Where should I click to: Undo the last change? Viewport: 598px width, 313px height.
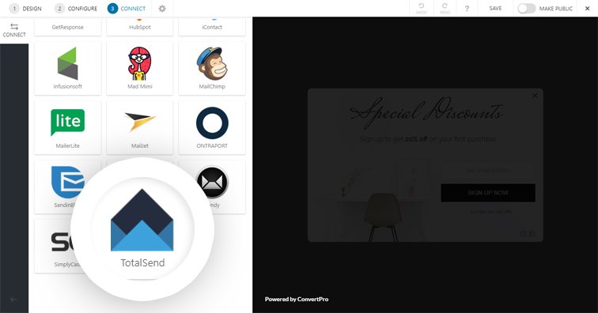coord(421,9)
